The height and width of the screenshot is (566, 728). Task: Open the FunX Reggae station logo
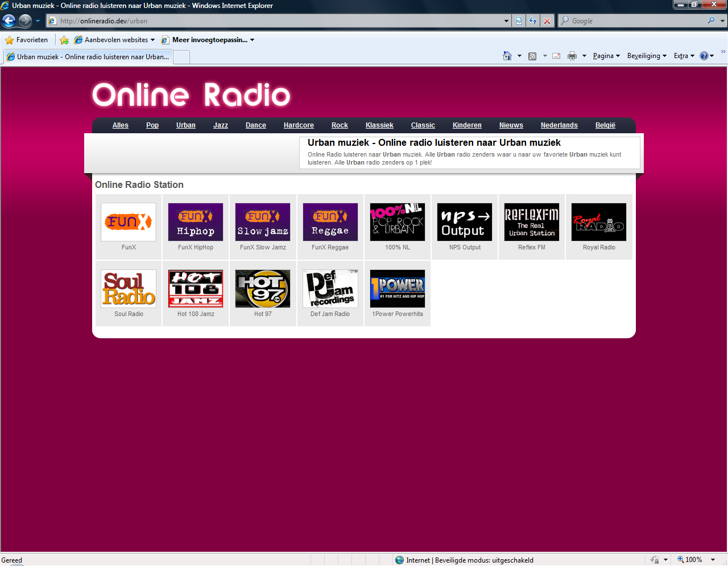pyautogui.click(x=330, y=222)
